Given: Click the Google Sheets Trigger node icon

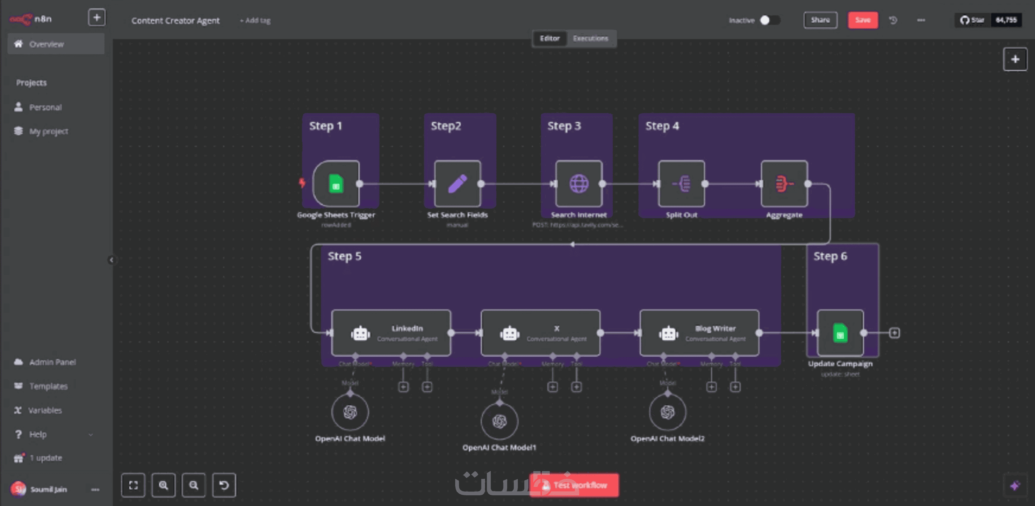Looking at the screenshot, I should tap(336, 184).
